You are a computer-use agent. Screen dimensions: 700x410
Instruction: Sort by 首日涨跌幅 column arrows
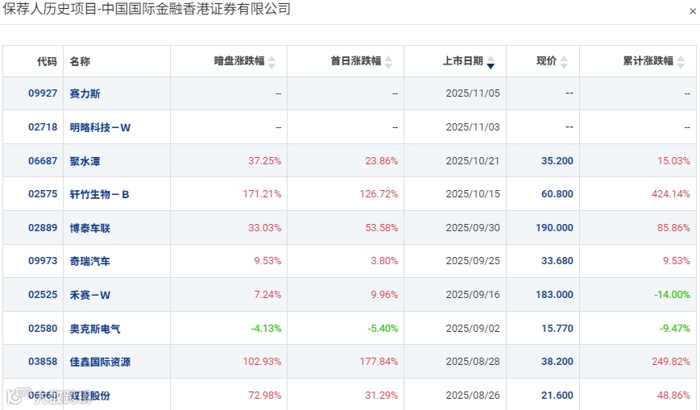click(388, 62)
